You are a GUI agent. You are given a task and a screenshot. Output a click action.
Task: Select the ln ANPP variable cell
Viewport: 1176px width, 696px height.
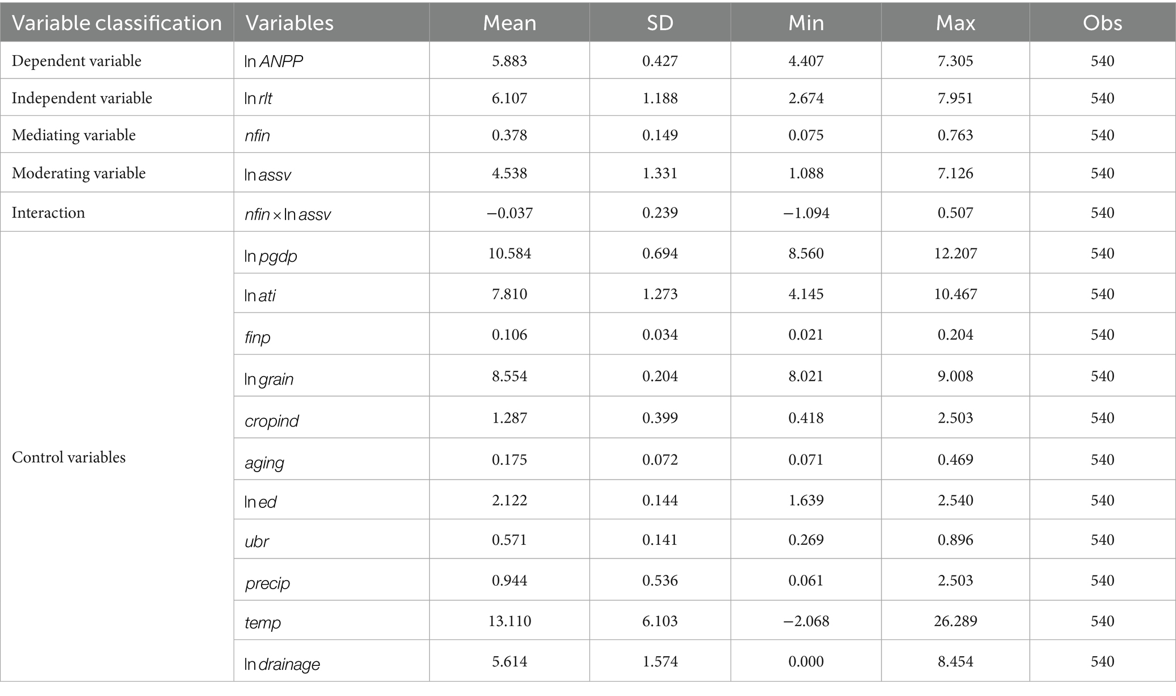[x=274, y=61]
